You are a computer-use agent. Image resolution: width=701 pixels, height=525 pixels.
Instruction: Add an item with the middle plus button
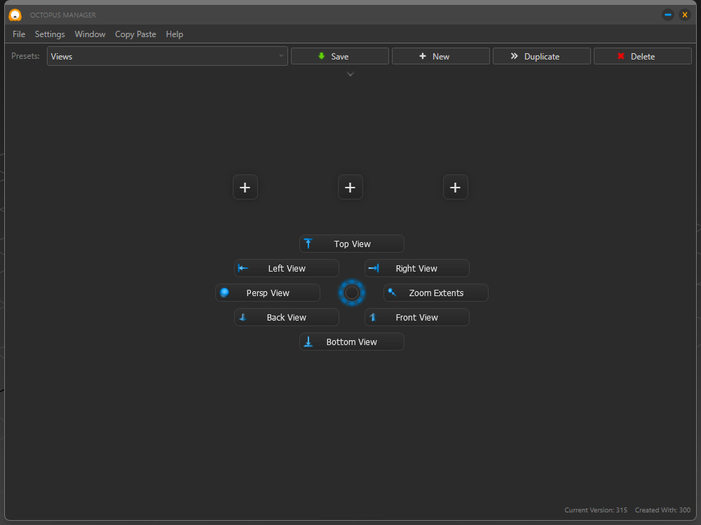tap(350, 187)
